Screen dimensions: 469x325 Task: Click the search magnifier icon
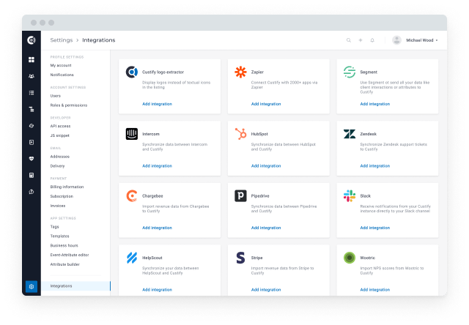pyautogui.click(x=349, y=40)
